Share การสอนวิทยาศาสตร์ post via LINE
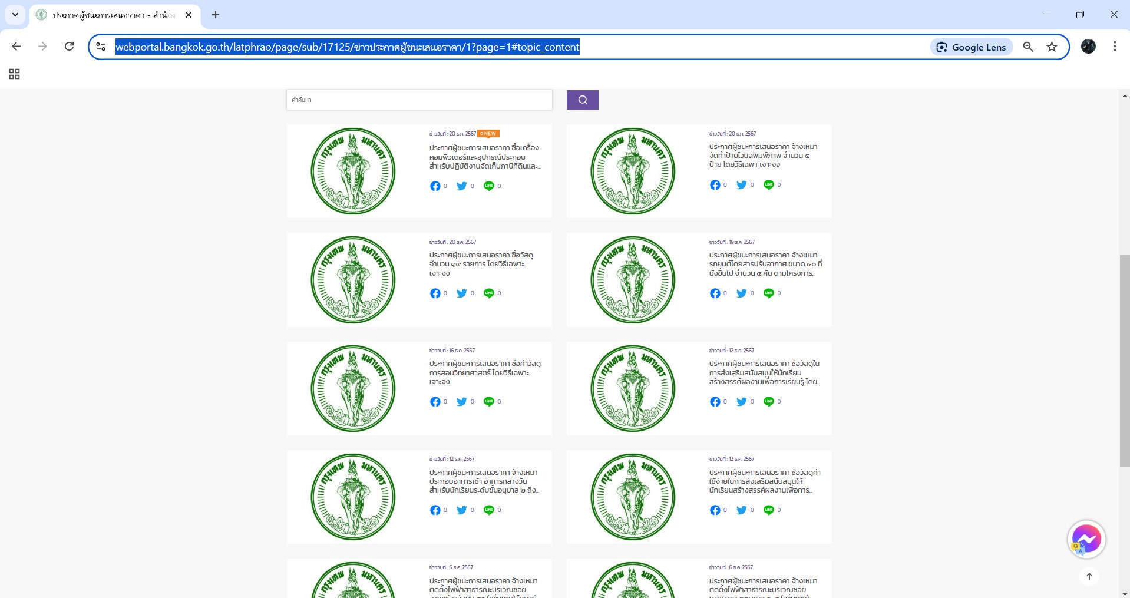Image resolution: width=1130 pixels, height=598 pixels. pyautogui.click(x=489, y=402)
